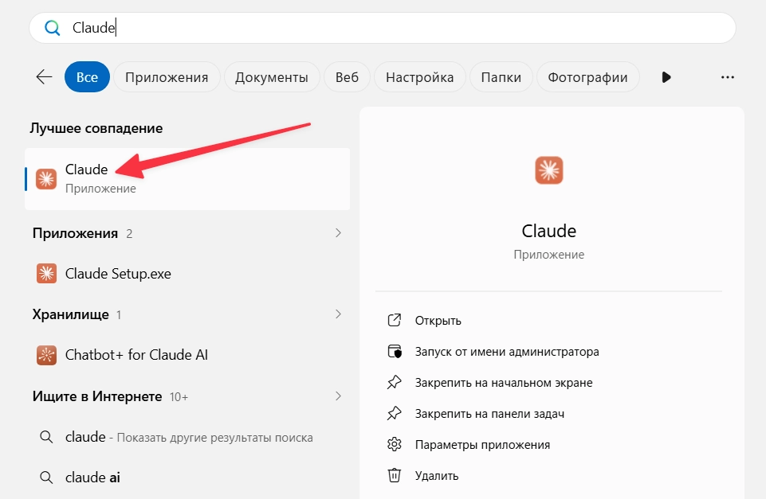Click pin icon for панели задач
Image resolution: width=766 pixels, height=499 pixels.
(395, 414)
